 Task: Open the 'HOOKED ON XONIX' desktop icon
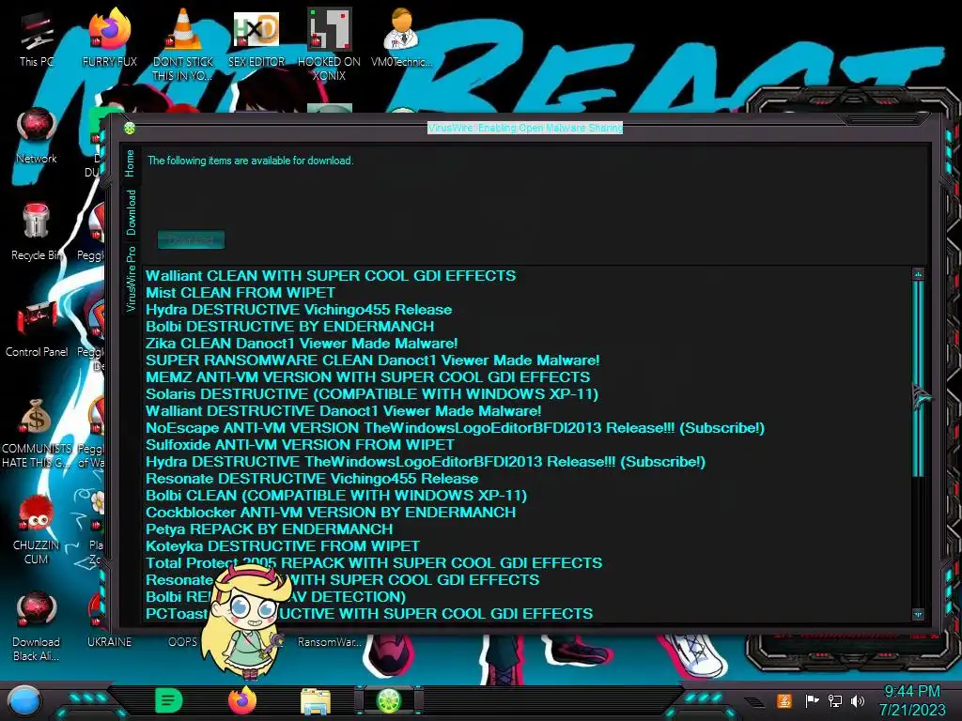(x=329, y=44)
